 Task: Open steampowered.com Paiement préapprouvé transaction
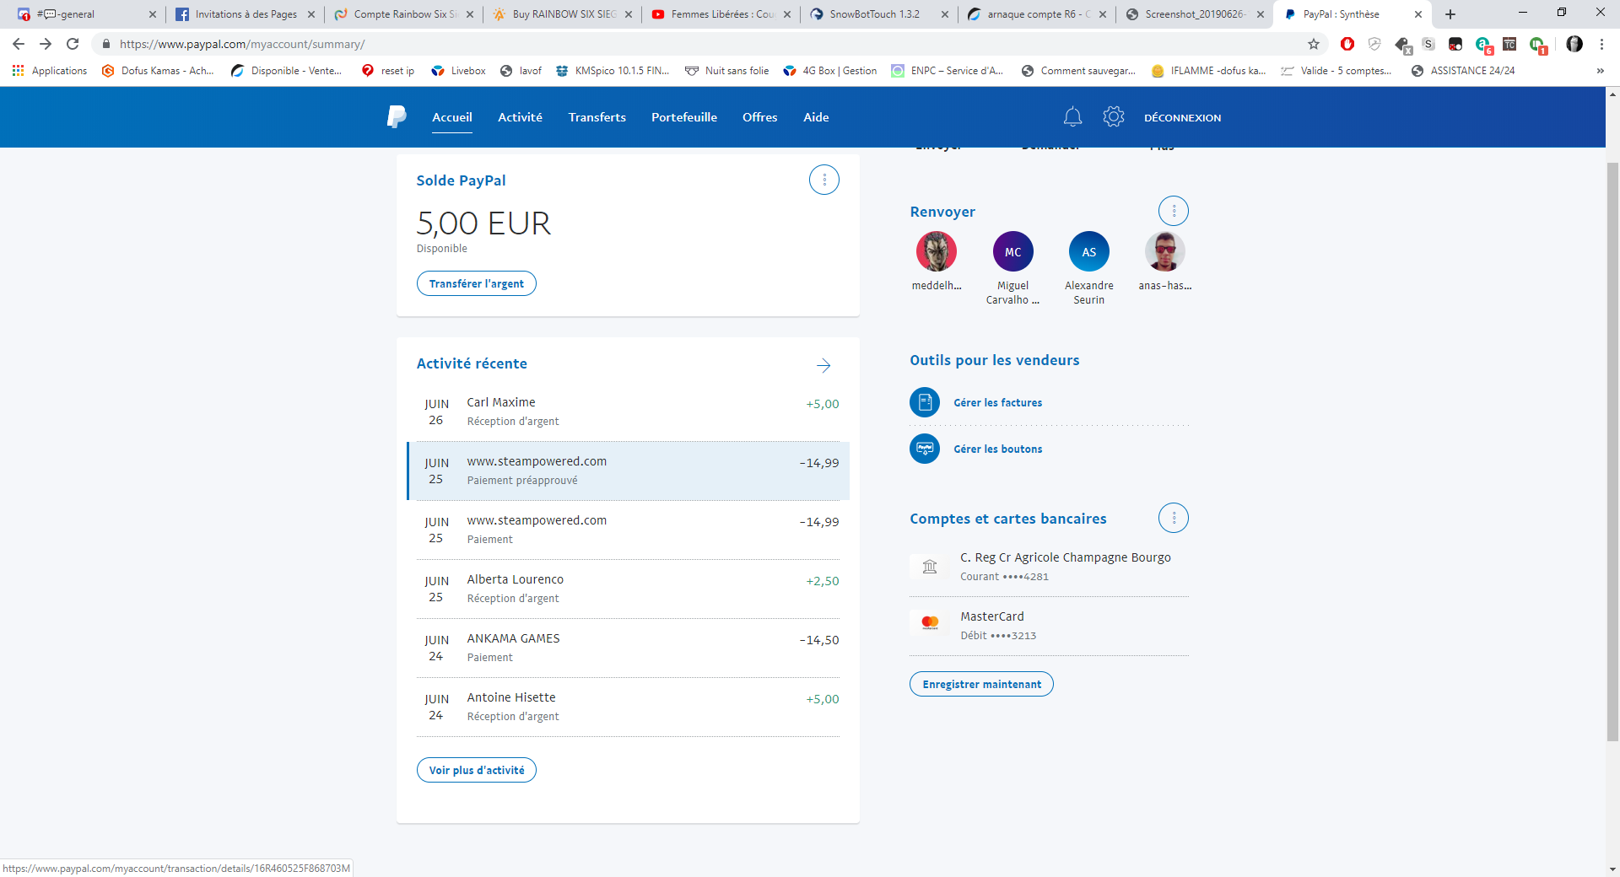point(628,471)
